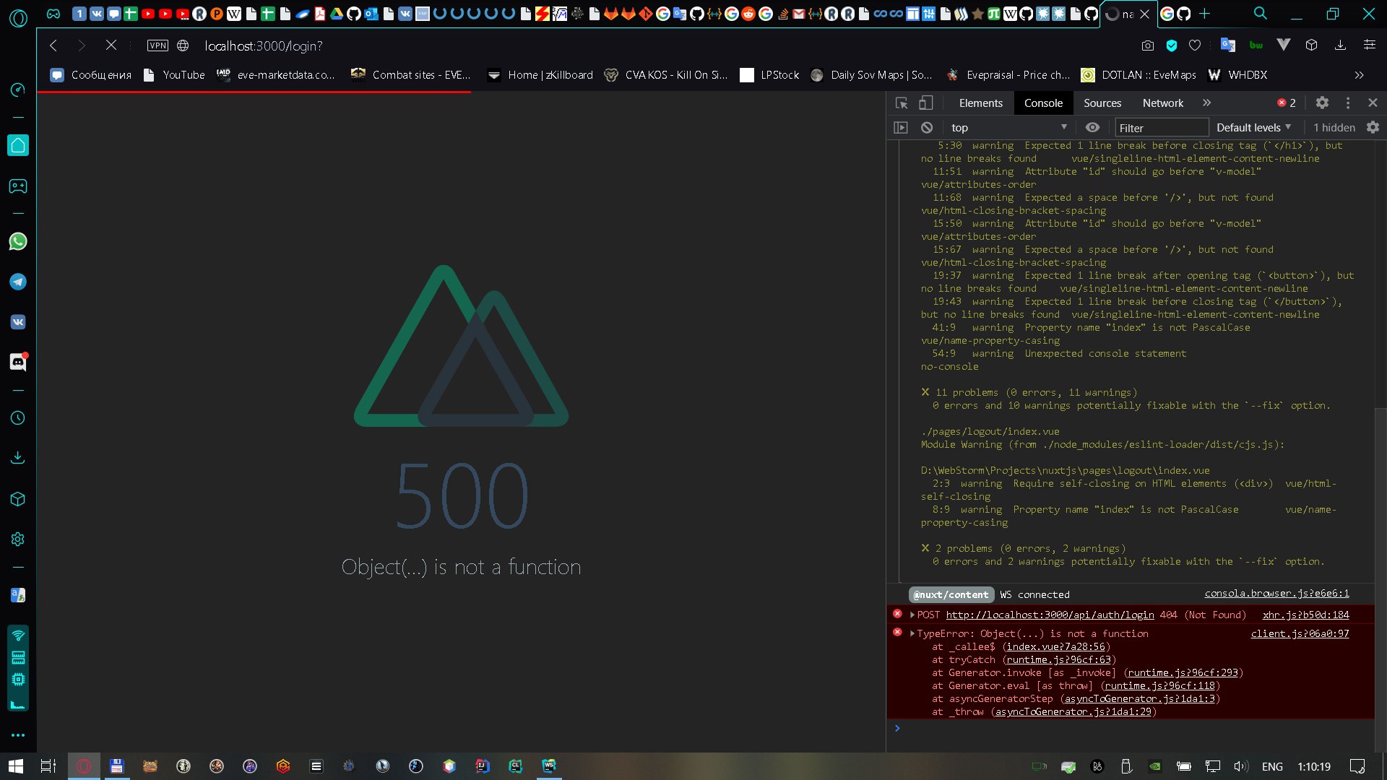Switch to the Network tab
This screenshot has height=780, width=1387.
1162,103
